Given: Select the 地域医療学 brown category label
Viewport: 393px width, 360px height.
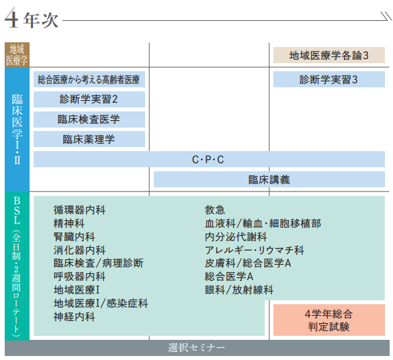Looking at the screenshot, I should coord(17,54).
